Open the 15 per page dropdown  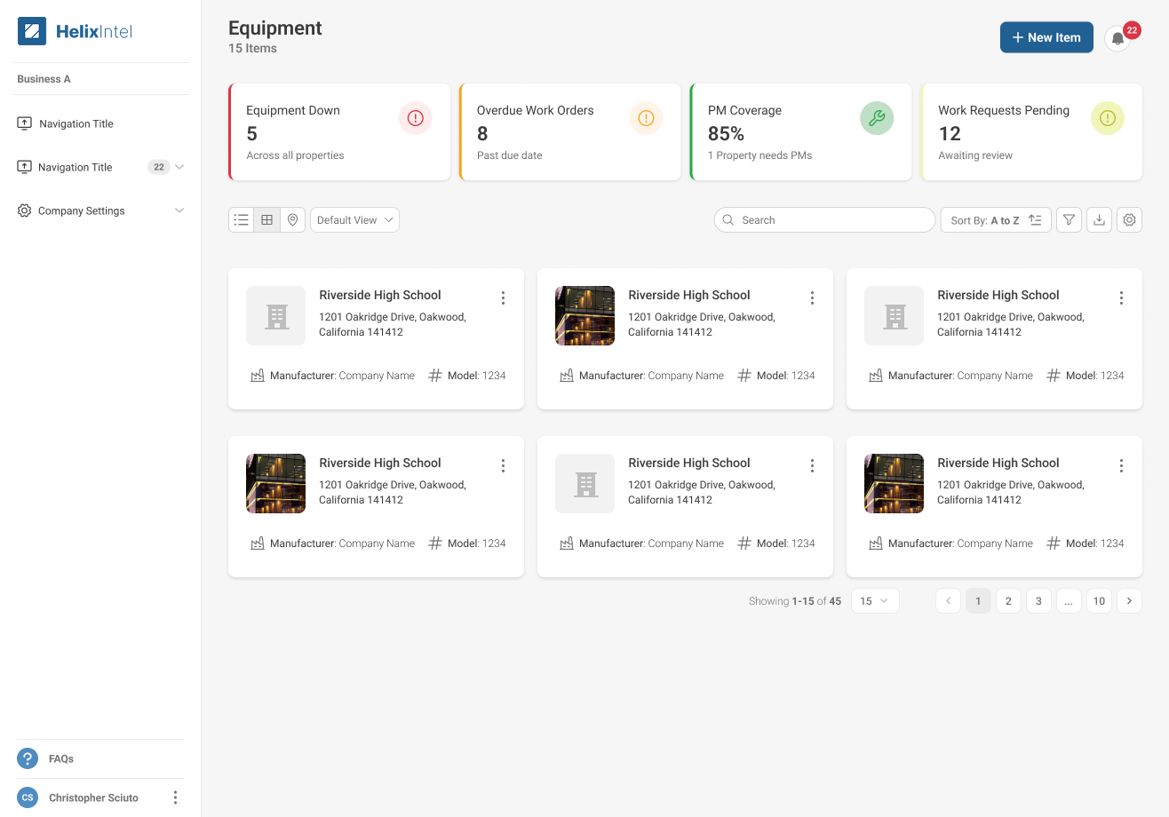click(875, 601)
